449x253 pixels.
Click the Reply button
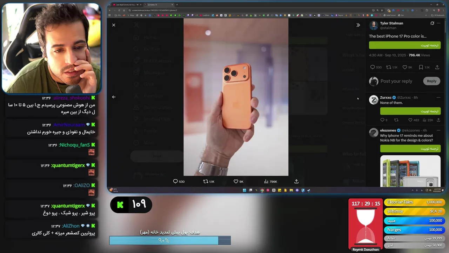click(431, 81)
